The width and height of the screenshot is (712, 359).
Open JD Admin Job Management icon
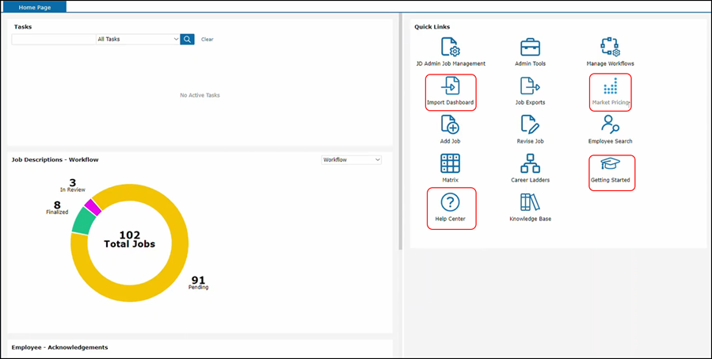[450, 48]
